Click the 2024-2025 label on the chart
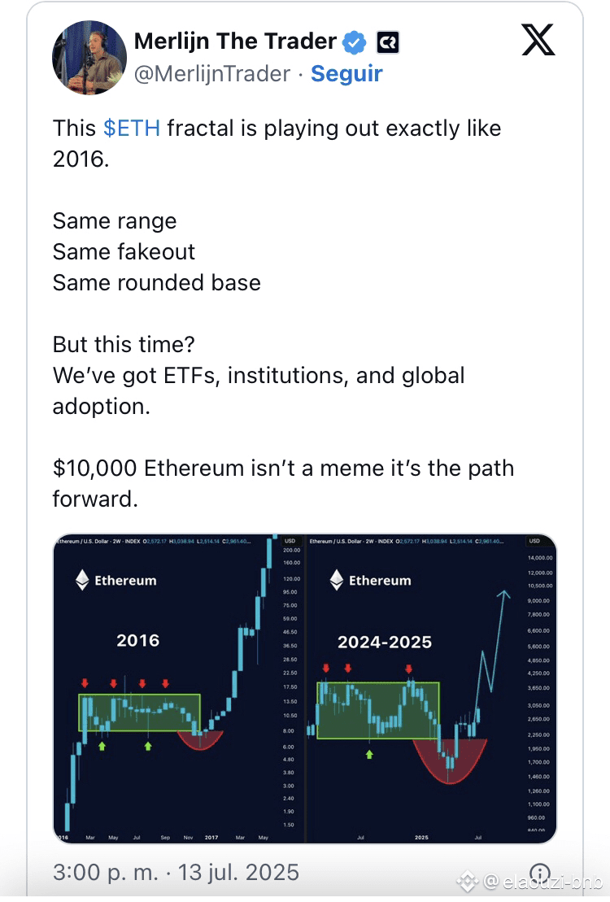Screen dimensions: 610x902 (x=385, y=642)
